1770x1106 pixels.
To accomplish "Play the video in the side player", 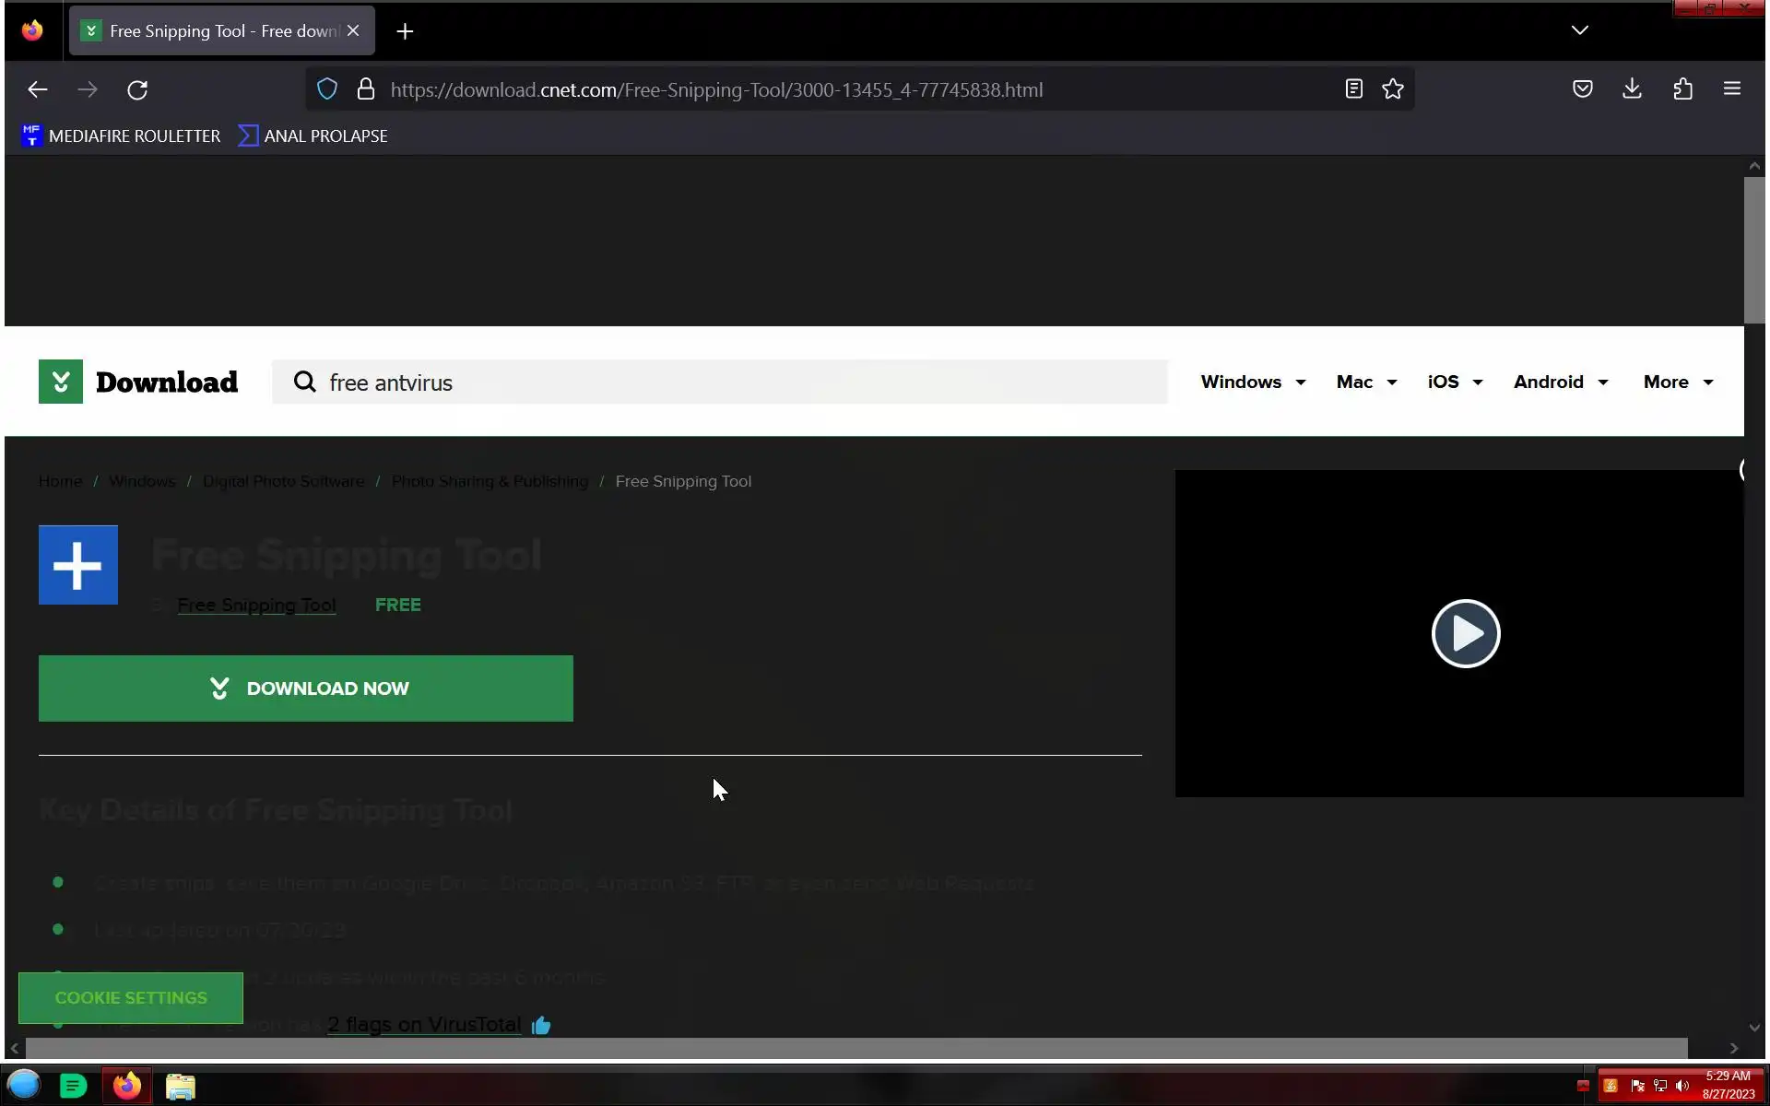I will 1465,633.
